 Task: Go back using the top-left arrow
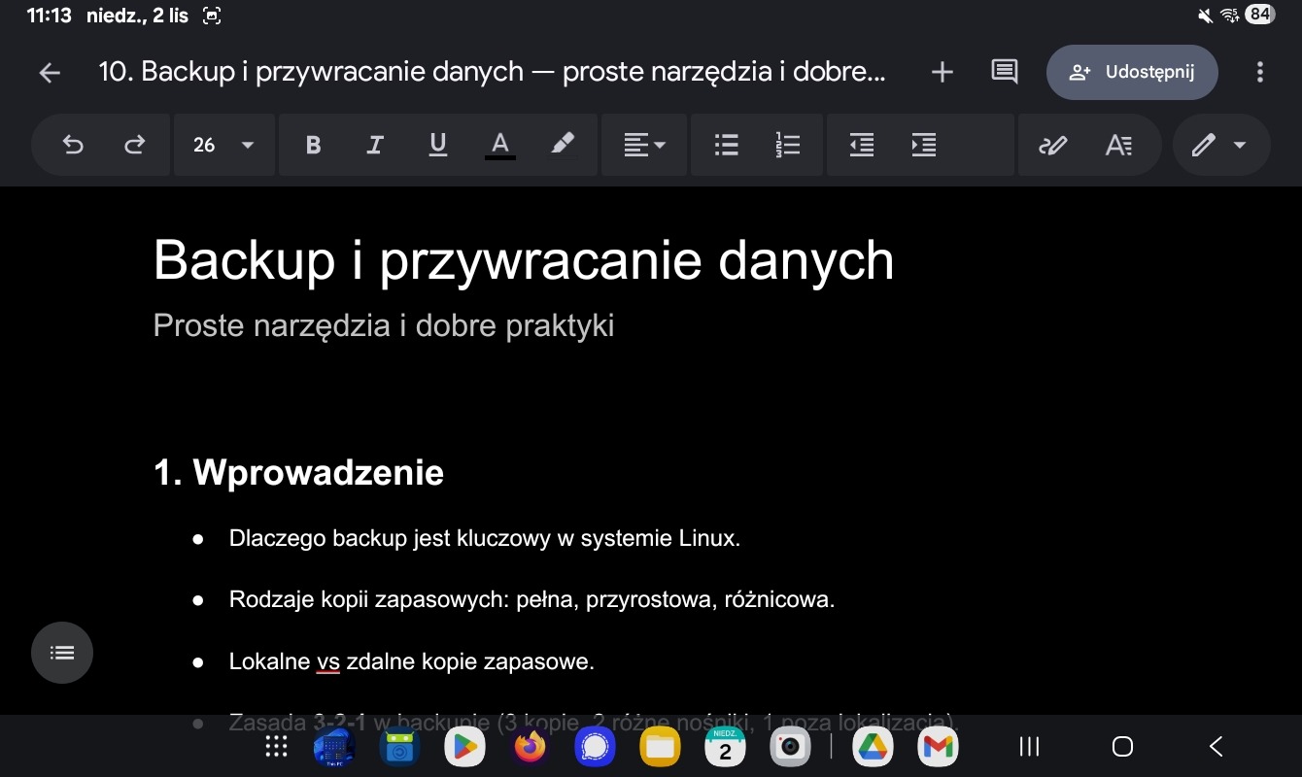[x=49, y=73]
